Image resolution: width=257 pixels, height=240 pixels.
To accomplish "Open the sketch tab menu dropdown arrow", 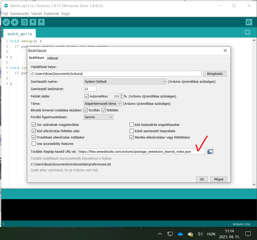I will (x=248, y=32).
